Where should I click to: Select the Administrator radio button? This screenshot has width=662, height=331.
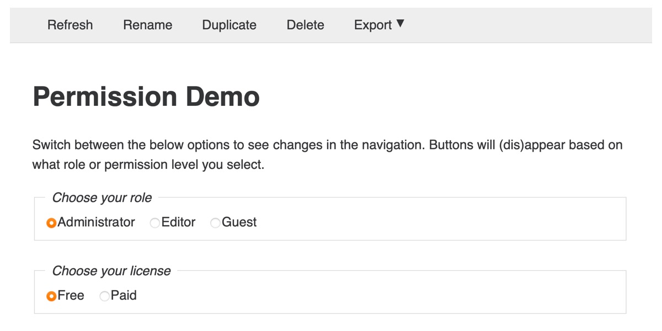[51, 223]
